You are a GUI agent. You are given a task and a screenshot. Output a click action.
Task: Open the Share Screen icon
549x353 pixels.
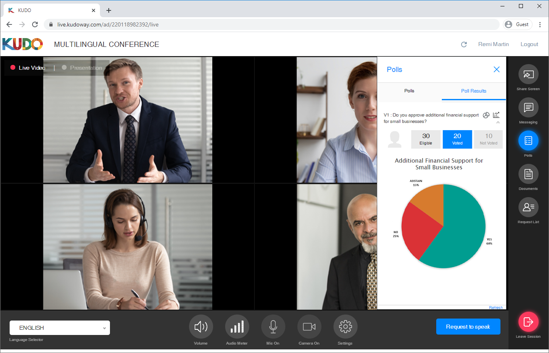coord(528,75)
